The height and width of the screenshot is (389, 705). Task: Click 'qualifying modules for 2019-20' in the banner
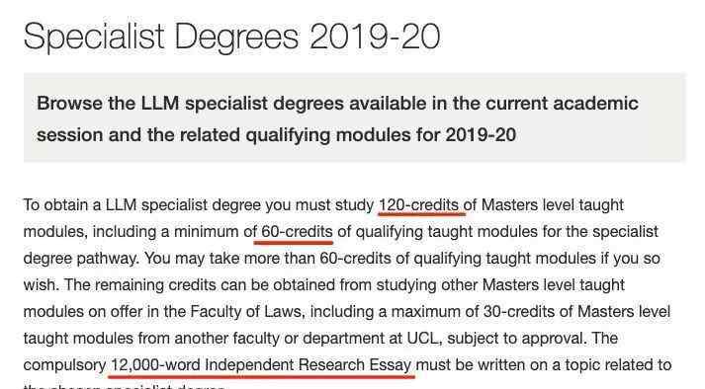pyautogui.click(x=381, y=134)
